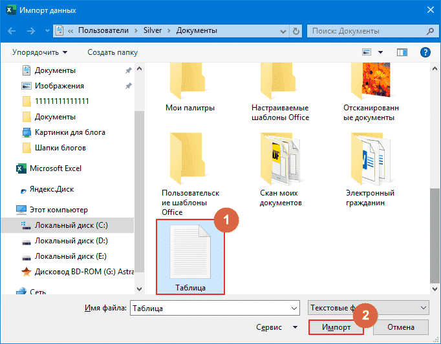The image size is (441, 344).
Task: Click the Этот компьютер monitor icon
Action: (x=21, y=210)
